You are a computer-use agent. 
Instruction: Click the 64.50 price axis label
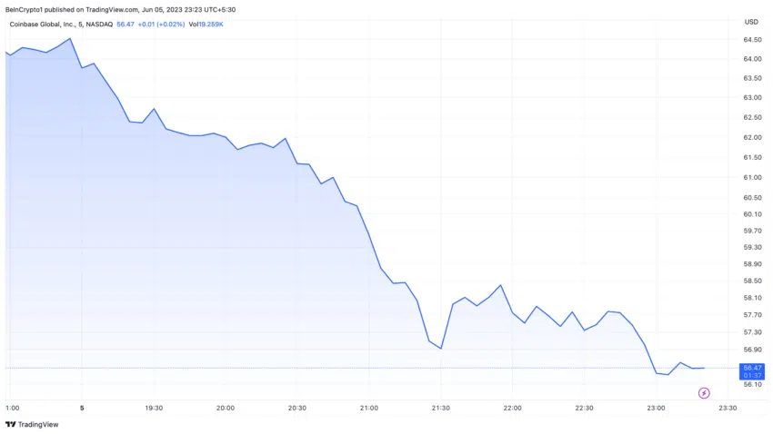coord(752,40)
